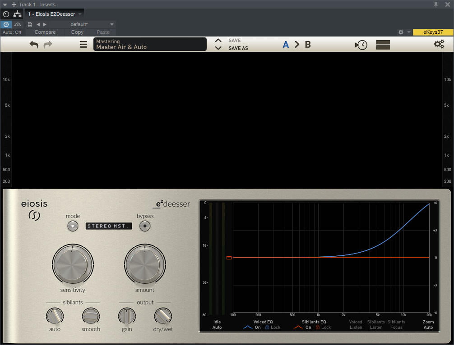Open the macro controls knob icon
The width and height of the screenshot is (454, 345).
tap(6, 14)
